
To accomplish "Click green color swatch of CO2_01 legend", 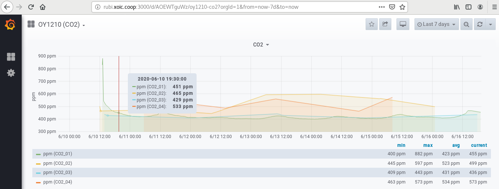I will [x=38, y=154].
